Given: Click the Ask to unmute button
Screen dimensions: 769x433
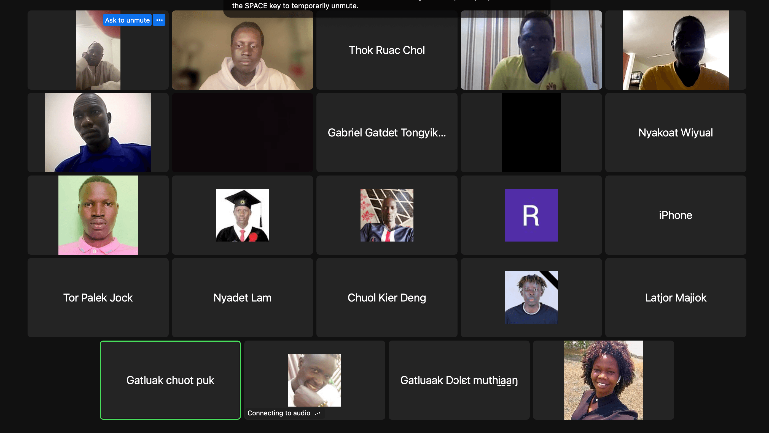Looking at the screenshot, I should coord(127,20).
